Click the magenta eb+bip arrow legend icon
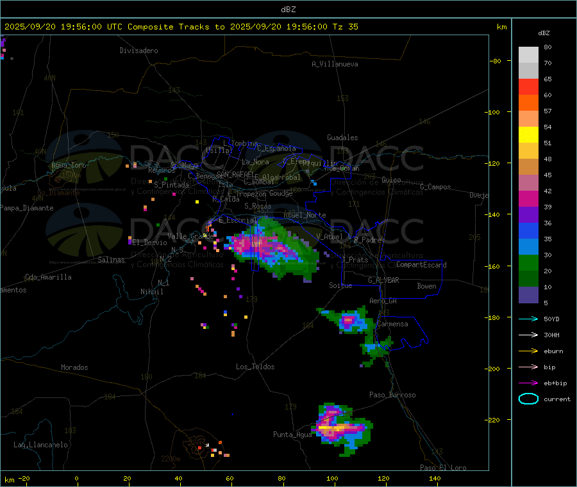Screen dimensions: 577x487 [x=528, y=383]
